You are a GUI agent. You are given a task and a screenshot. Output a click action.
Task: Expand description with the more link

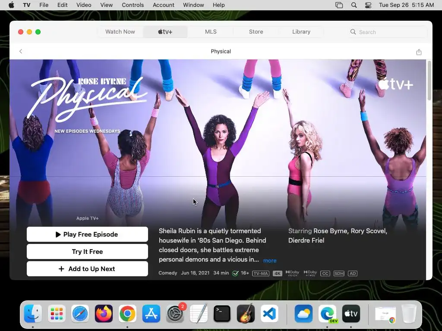coord(270,261)
